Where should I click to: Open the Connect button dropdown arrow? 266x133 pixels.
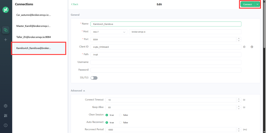pos(258,4)
